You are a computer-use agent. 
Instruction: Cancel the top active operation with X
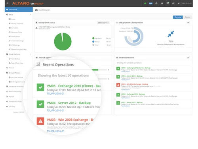[109, 70]
